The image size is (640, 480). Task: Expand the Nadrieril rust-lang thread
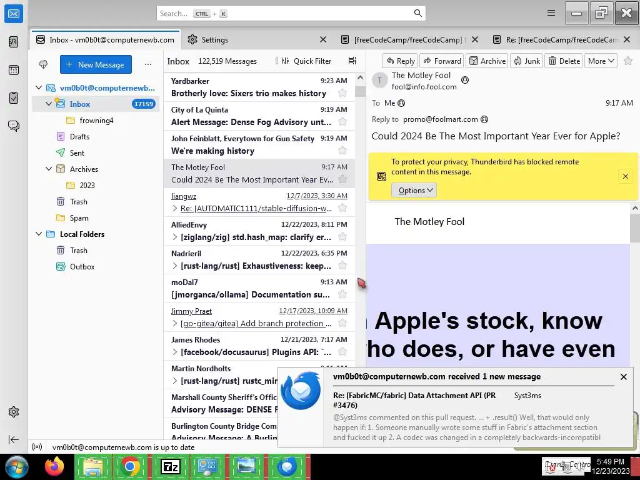(x=175, y=266)
